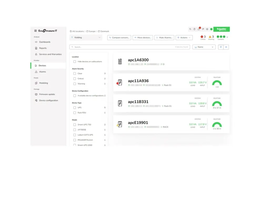Expand the Actions dropdown
Screen dimensions: 263x197
point(184,38)
